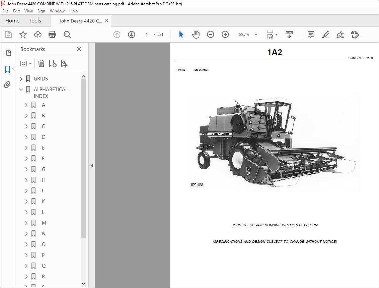
Task: Click the stamp send-for-signature icon
Action: pos(355,35)
